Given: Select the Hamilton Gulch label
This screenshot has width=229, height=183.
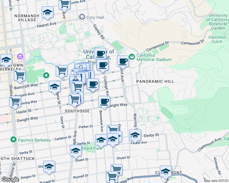Looking at the screenshot, I should [217, 39].
